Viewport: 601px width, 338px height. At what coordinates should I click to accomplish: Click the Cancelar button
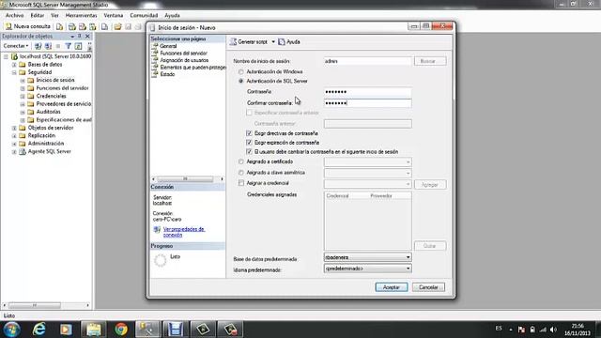pyautogui.click(x=428, y=287)
